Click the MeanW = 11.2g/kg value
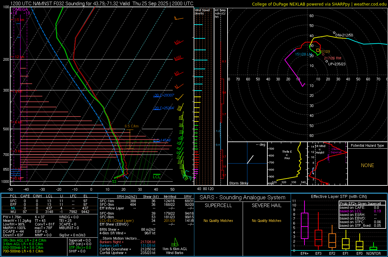Screen dimensions: 388x257 click(x=17, y=221)
